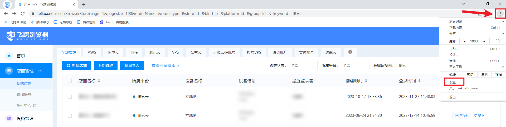Check the second store row checkbox
The image size is (506, 127).
pos(70,115)
